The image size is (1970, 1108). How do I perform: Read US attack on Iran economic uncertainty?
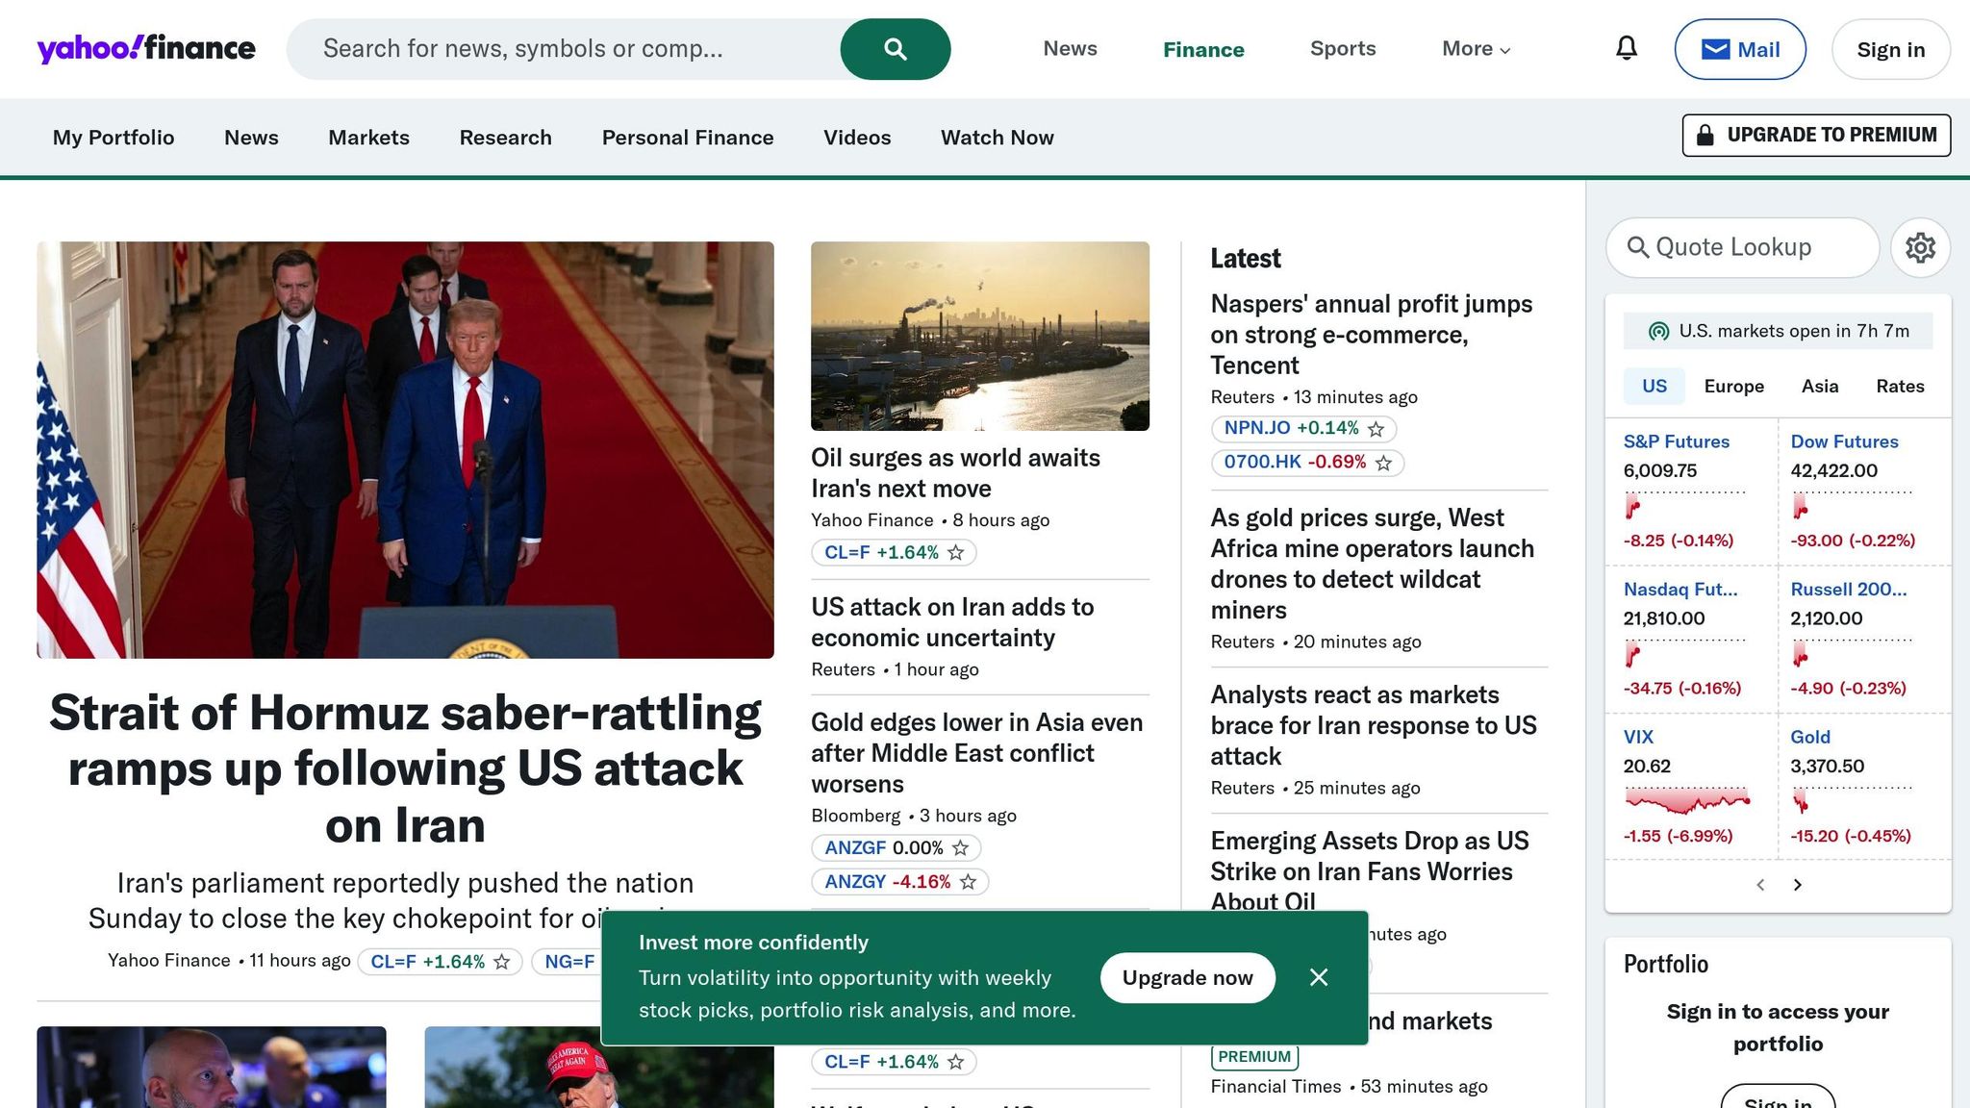[952, 622]
